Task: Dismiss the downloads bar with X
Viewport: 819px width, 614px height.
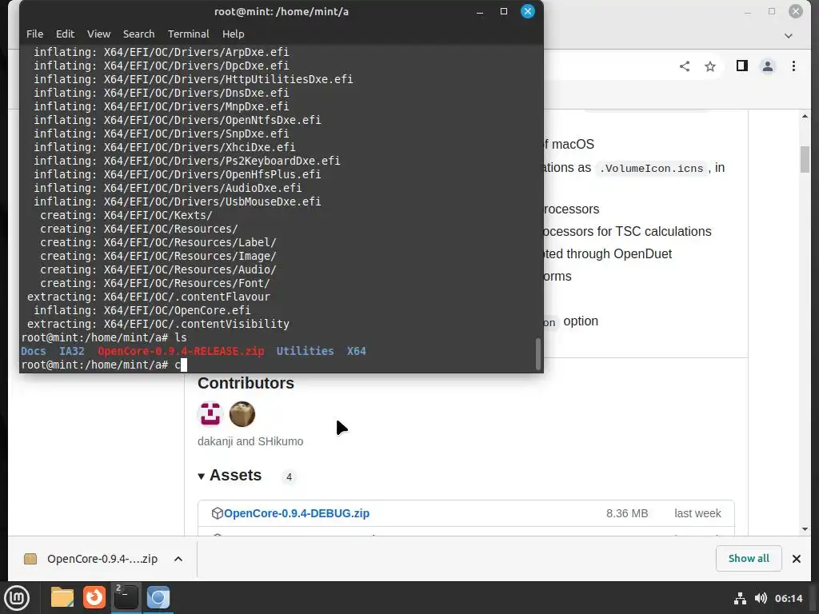Action: coord(796,559)
